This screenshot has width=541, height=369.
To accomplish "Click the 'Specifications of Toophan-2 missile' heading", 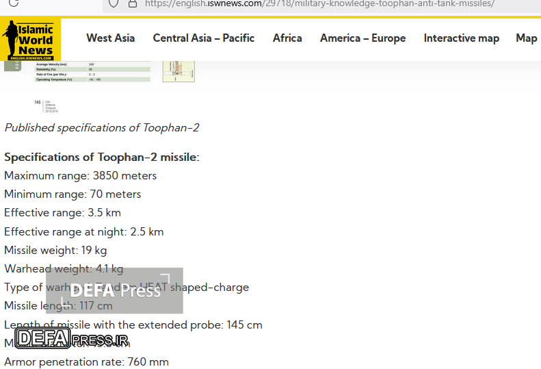I will point(101,157).
